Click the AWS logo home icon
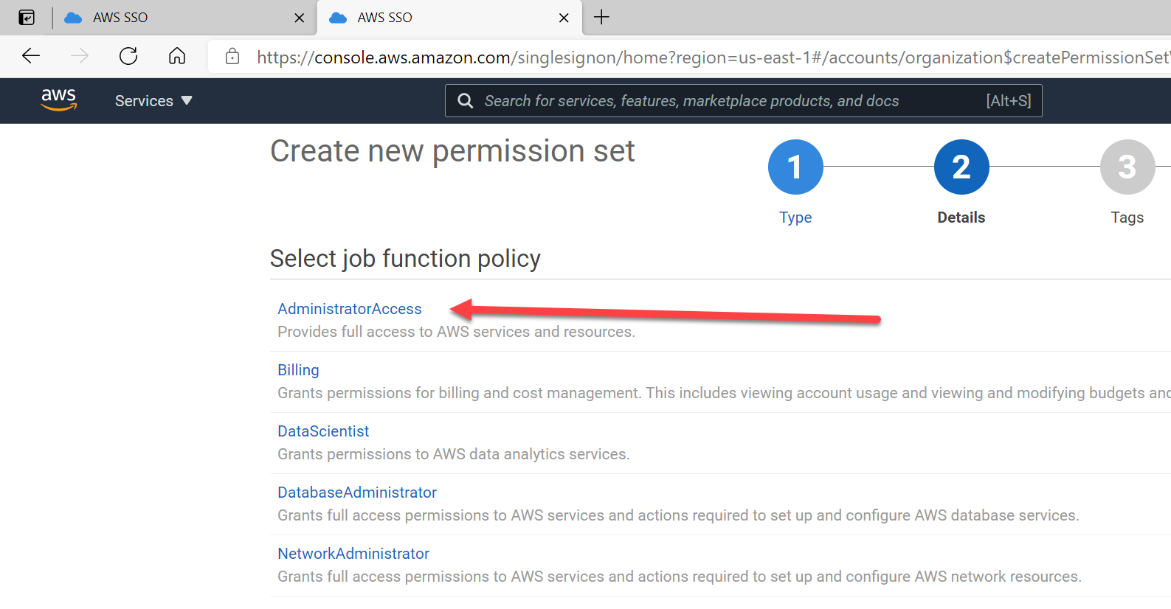Screen dimensions: 1171x609 58,100
